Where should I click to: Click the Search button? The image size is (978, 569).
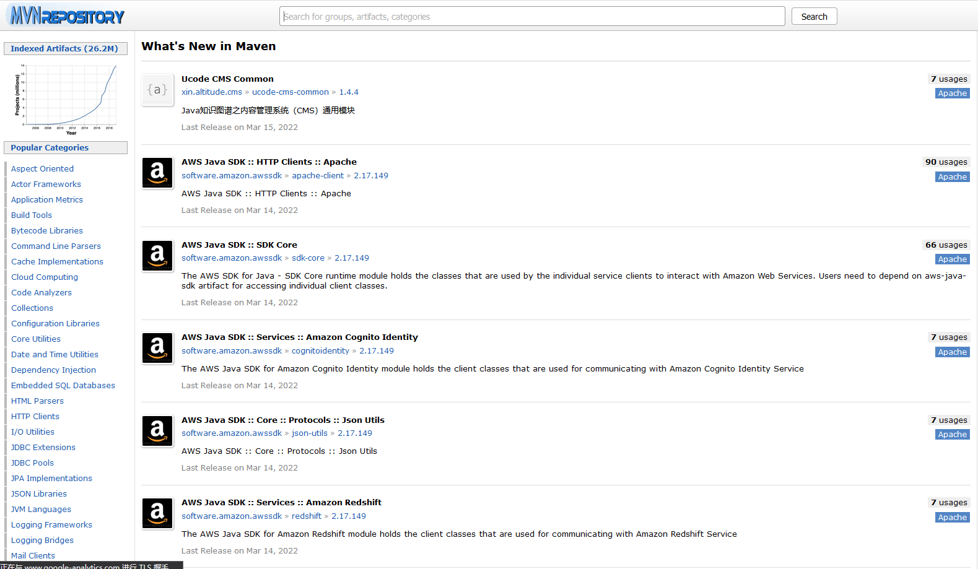814,16
